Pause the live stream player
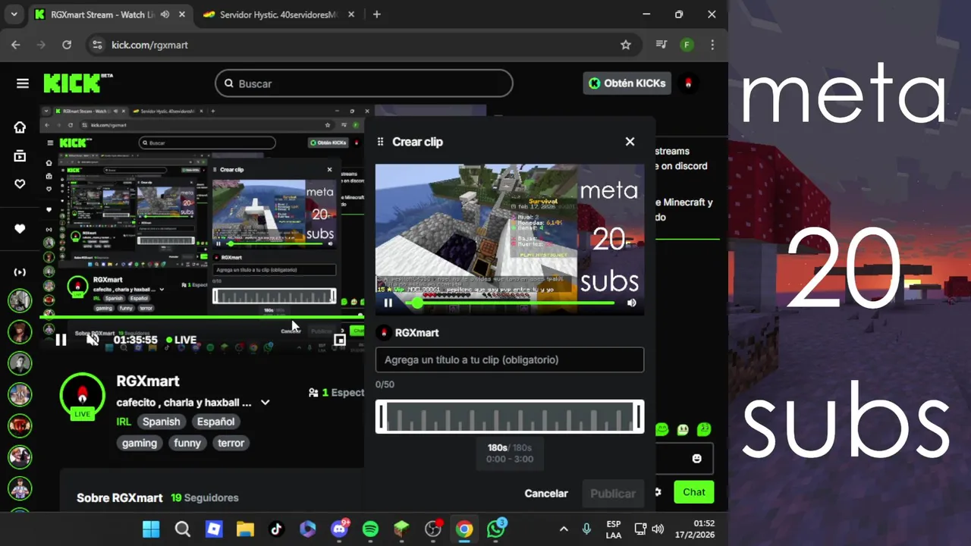Image resolution: width=971 pixels, height=546 pixels. 61,340
